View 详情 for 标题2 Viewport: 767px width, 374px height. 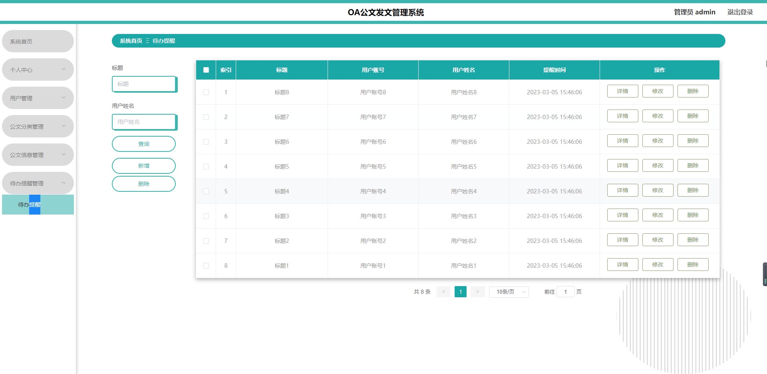tap(622, 240)
